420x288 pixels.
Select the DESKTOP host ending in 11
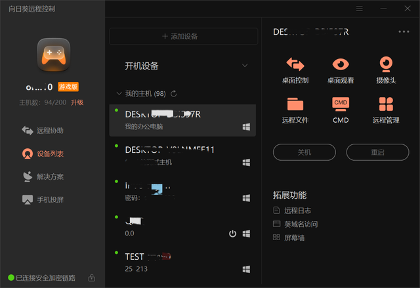182,156
